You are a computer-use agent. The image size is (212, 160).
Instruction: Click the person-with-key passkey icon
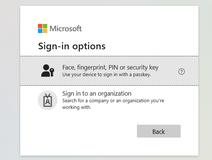click(47, 71)
